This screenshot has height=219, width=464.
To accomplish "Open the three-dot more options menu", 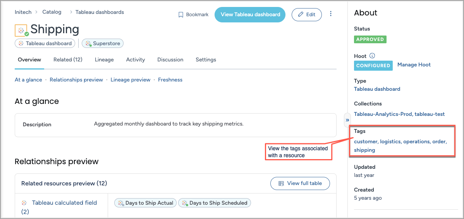I will (331, 14).
